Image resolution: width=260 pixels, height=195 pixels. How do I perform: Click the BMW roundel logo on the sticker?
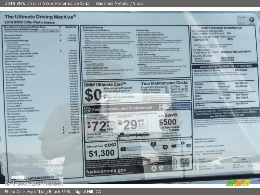(x=252, y=20)
